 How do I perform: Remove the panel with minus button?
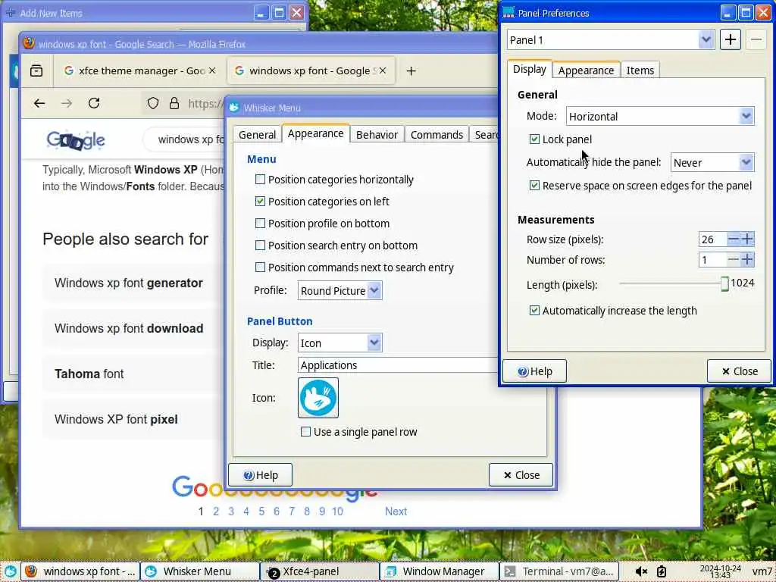pyautogui.click(x=756, y=40)
